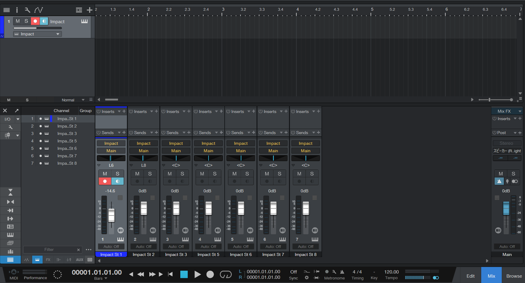Image resolution: width=525 pixels, height=283 pixels.
Task: Click the record button in transport
Action: click(x=210, y=274)
